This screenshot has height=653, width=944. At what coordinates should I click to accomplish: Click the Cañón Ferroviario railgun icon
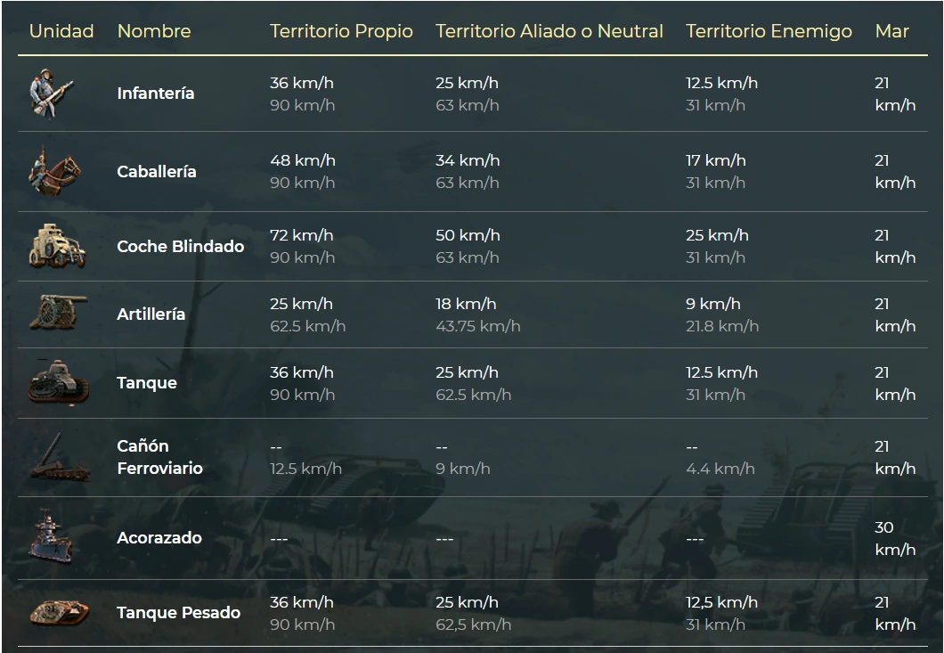[x=58, y=458]
